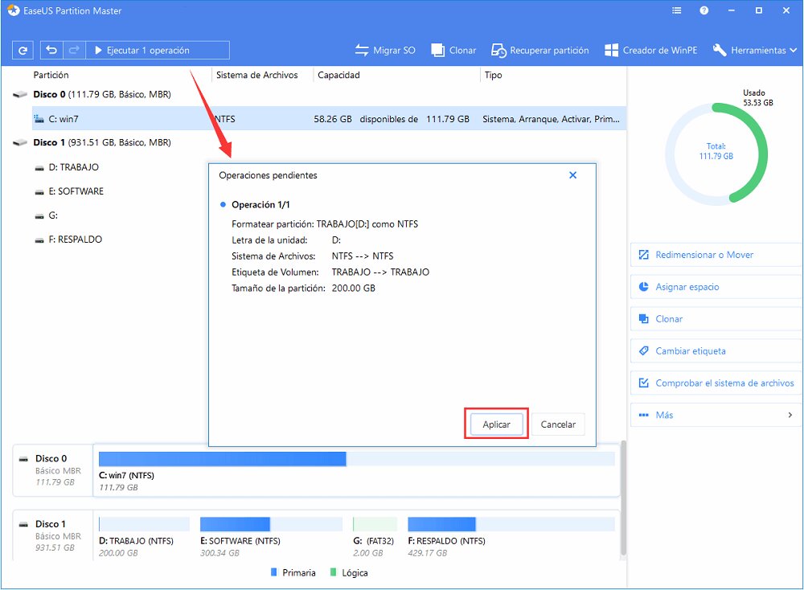Click the Sistema de Archivos column header
Screen dimensions: 804x590
(x=257, y=75)
